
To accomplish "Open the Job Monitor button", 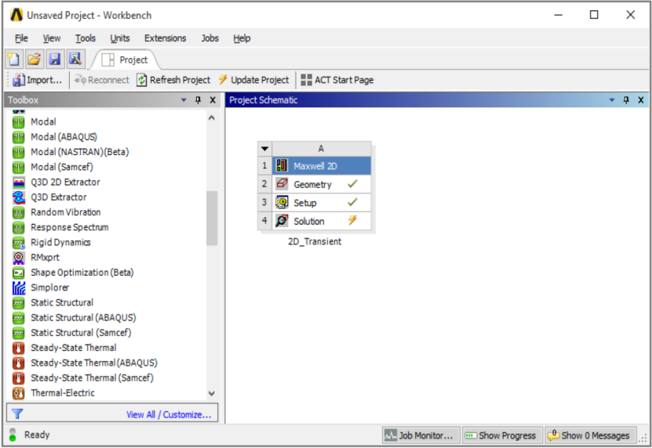I will (x=421, y=435).
